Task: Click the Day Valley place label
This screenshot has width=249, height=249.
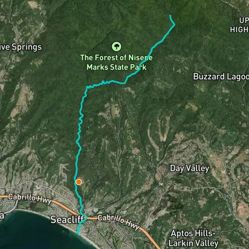Action: pyautogui.click(x=190, y=169)
